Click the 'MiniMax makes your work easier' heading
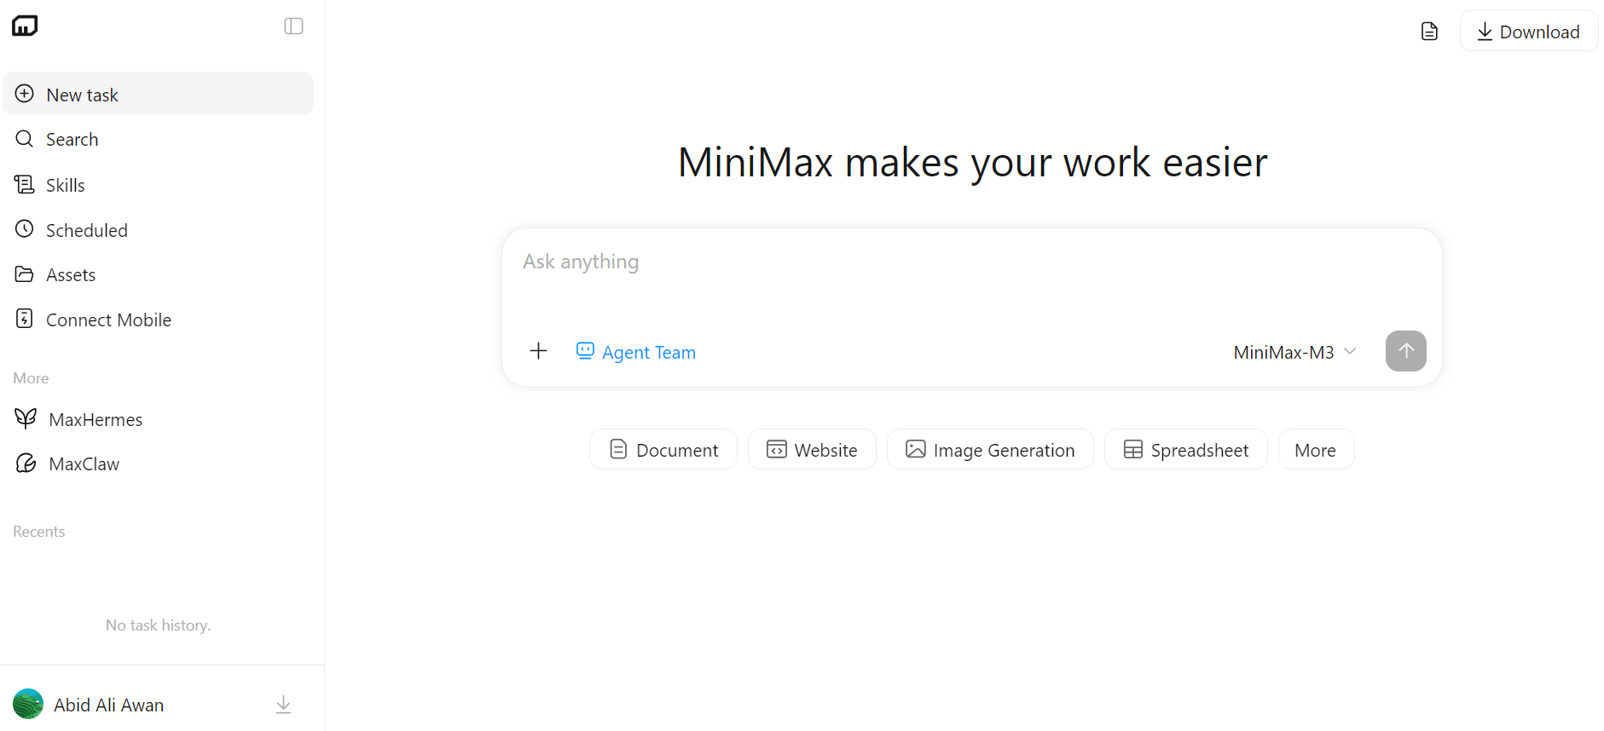This screenshot has height=731, width=1604. tap(973, 162)
